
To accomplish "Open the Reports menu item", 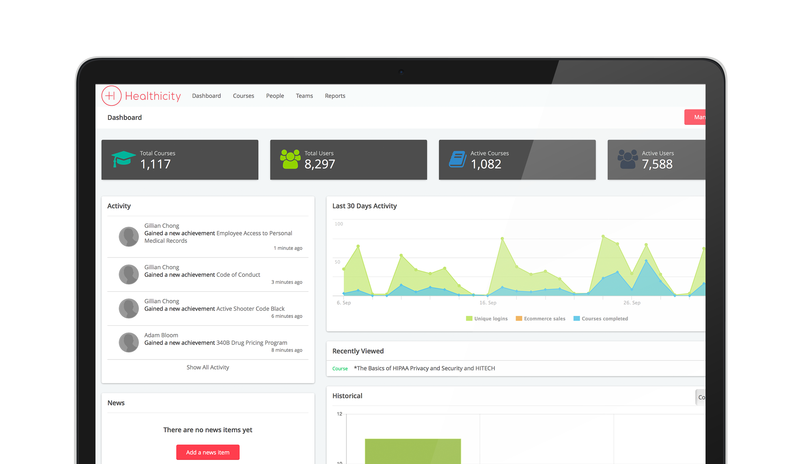I will pos(335,96).
